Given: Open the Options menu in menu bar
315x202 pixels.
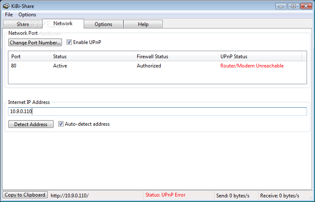Looking at the screenshot, I should 27,15.
